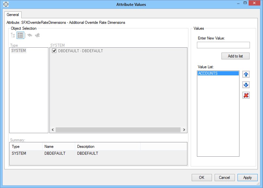
Task: Click the binoculars with arrow find-next icon
Action: [x=37, y=35]
